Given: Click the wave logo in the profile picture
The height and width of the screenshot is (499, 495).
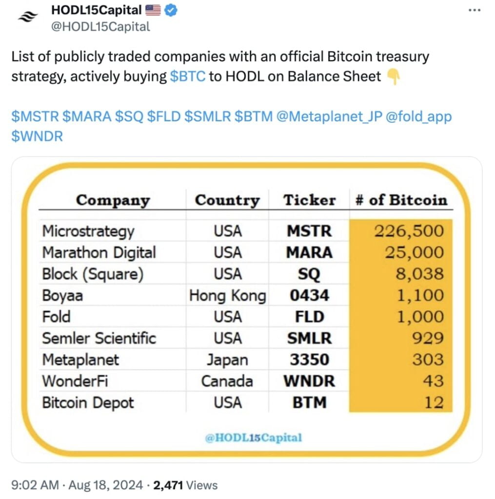Looking at the screenshot, I should coord(28,16).
